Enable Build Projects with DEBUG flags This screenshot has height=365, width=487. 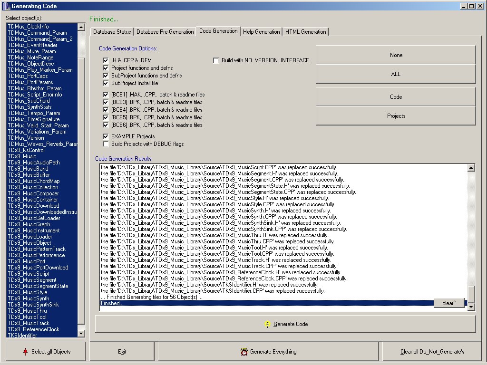[106, 144]
